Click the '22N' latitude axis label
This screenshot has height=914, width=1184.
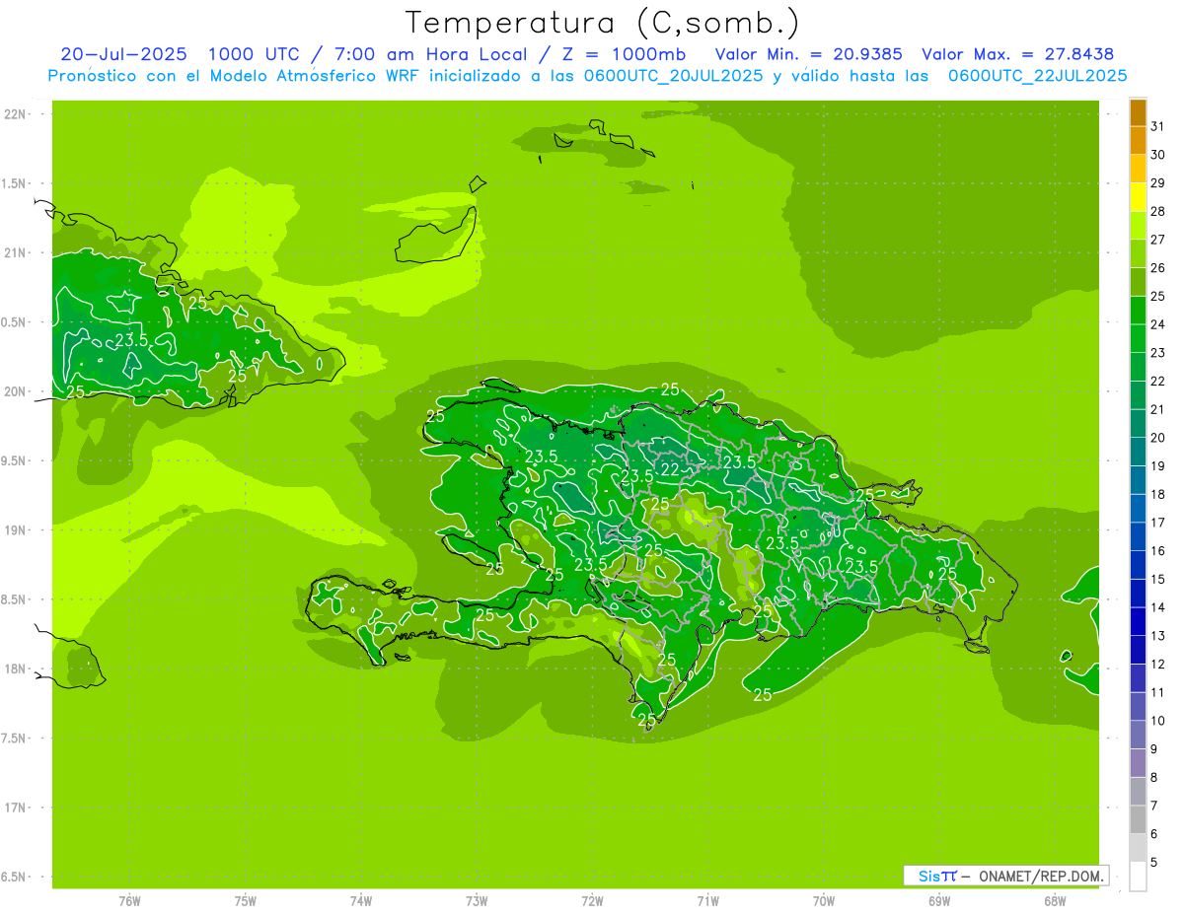pyautogui.click(x=17, y=114)
